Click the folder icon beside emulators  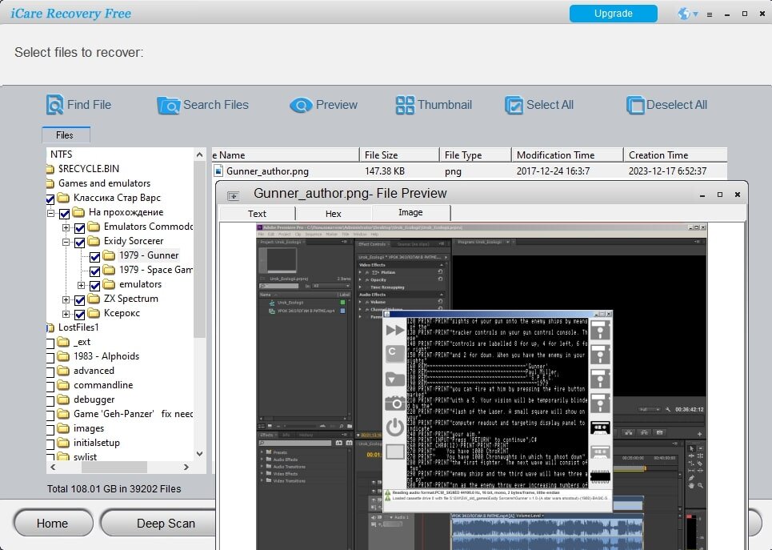pyautogui.click(x=109, y=284)
